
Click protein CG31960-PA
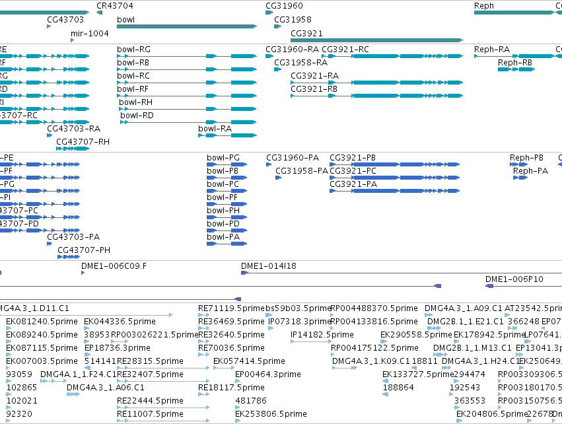click(269, 164)
